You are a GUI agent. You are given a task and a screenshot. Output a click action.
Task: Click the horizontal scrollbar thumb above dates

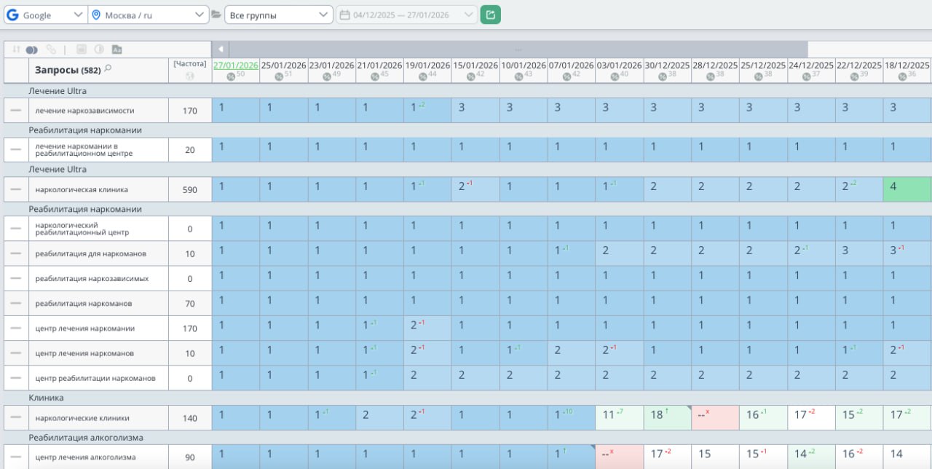[x=518, y=50]
